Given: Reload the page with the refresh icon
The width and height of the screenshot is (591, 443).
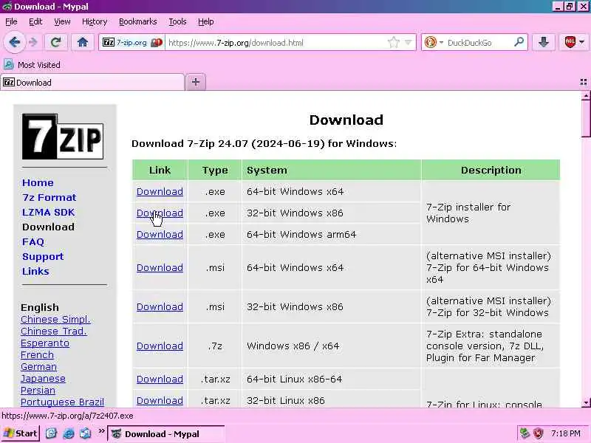Looking at the screenshot, I should [56, 42].
